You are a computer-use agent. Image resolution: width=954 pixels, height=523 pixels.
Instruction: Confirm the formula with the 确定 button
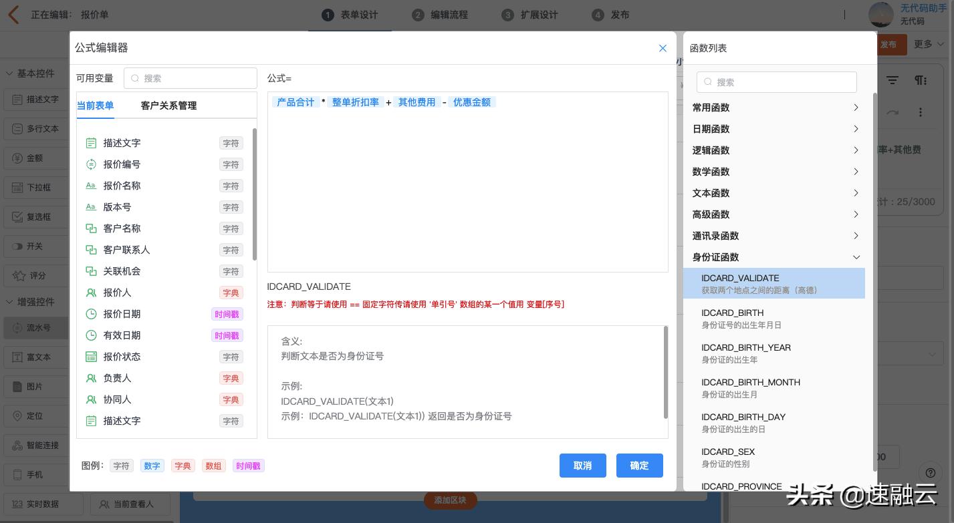(x=638, y=466)
